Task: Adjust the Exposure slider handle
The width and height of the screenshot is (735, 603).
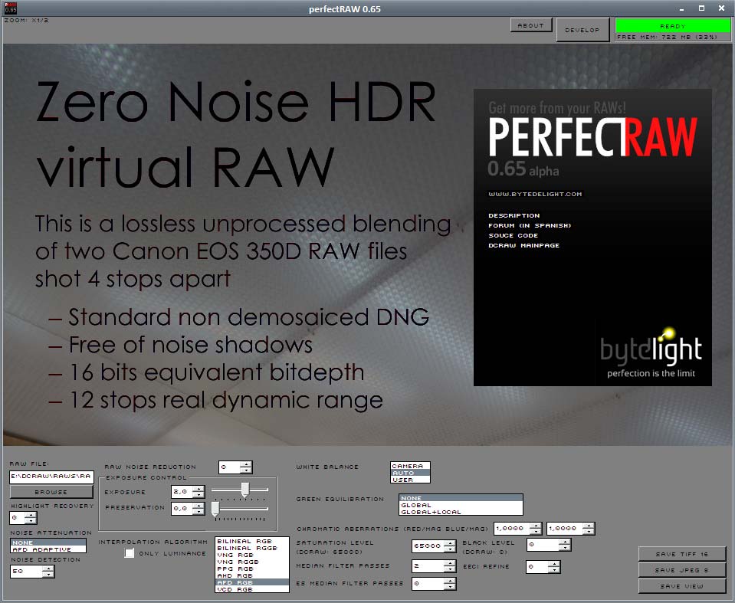Action: (x=244, y=490)
